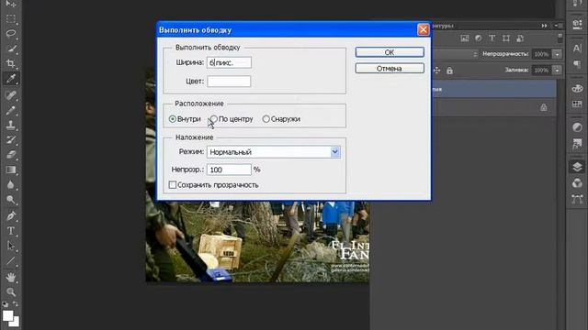Open the Swatches grid panel icon
This screenshot has height=330, width=588.
pos(577,104)
